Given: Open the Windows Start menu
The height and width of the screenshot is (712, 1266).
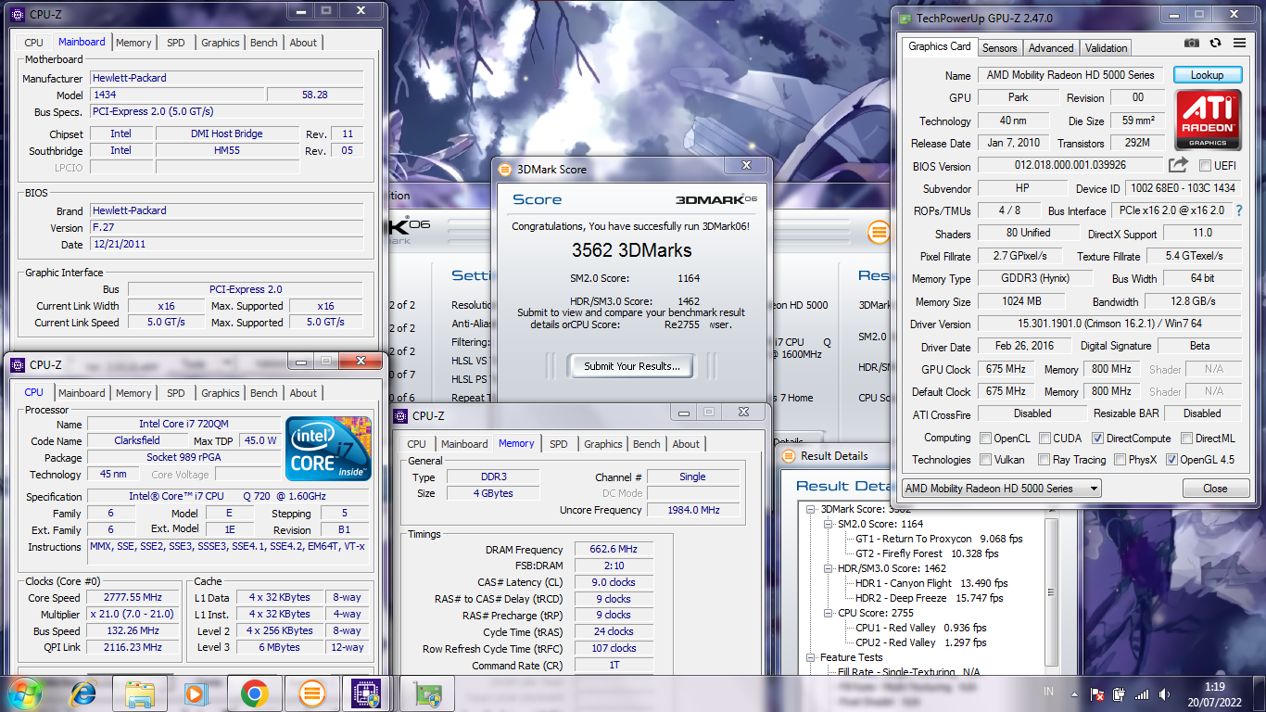Looking at the screenshot, I should click(x=23, y=693).
